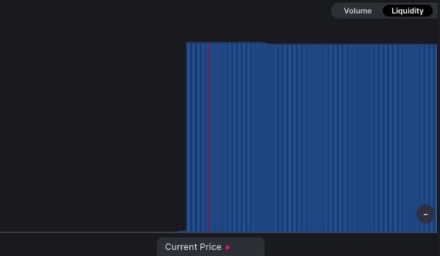
Task: Click the pink dot beside Current Price
Action: [227, 247]
